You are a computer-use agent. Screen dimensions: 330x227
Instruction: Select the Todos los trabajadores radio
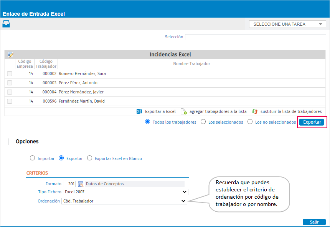[147, 122]
